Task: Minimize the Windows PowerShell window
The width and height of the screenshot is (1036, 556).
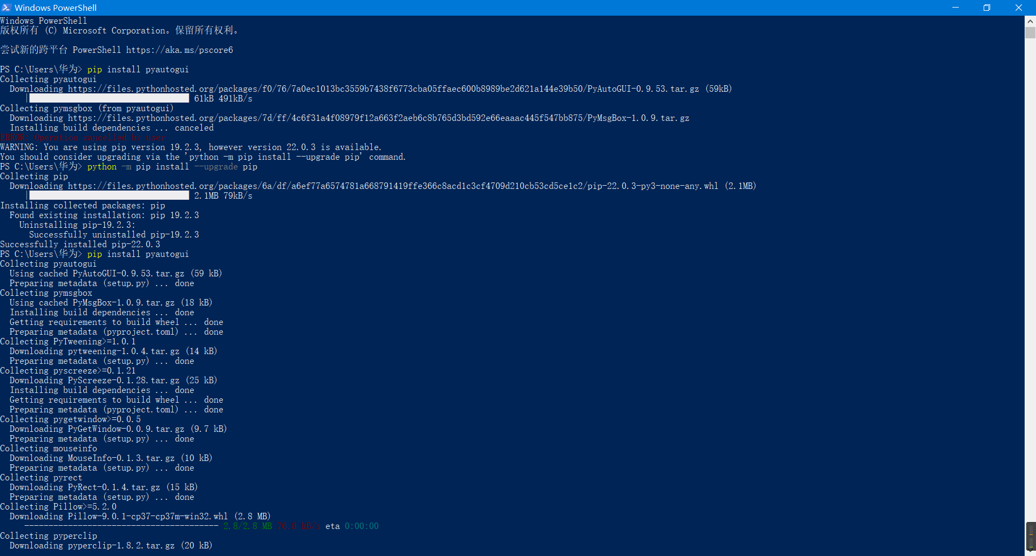Action: click(956, 8)
